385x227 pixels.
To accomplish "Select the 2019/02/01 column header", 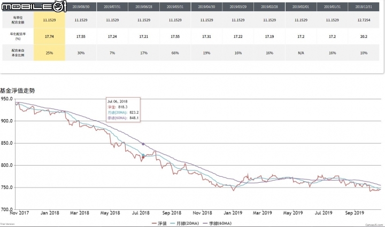I will pos(301,6).
